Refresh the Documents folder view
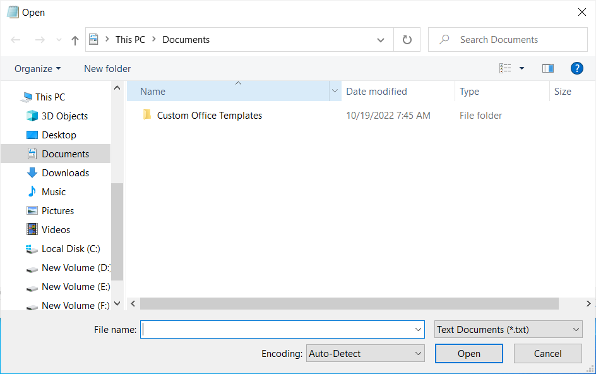 click(x=407, y=40)
